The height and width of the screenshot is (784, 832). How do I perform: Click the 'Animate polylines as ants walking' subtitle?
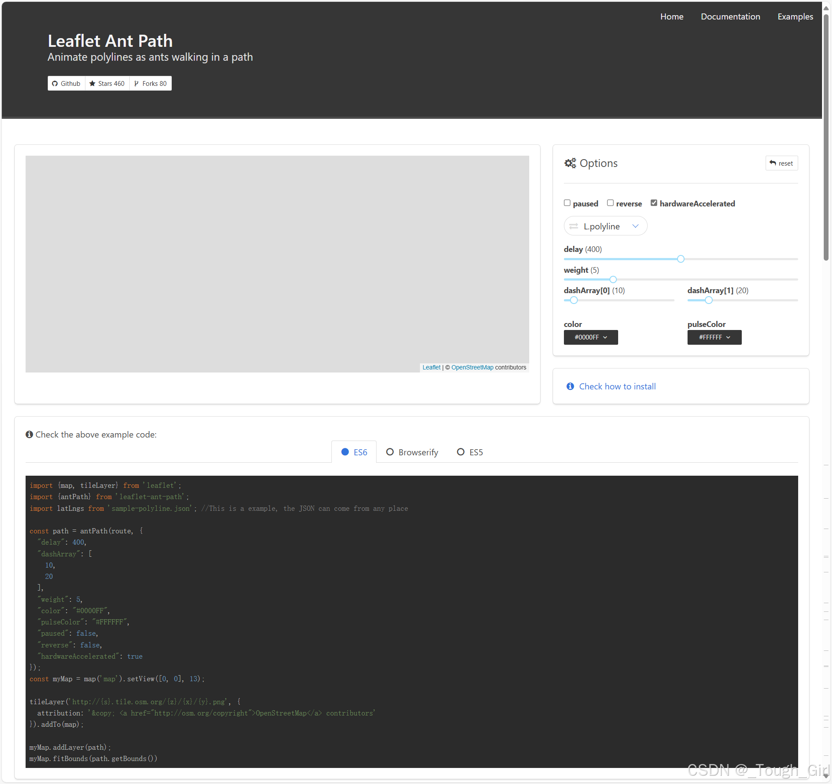tap(150, 57)
